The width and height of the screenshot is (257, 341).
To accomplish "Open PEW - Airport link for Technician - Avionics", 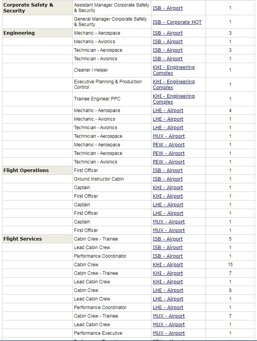I will pyautogui.click(x=169, y=162).
